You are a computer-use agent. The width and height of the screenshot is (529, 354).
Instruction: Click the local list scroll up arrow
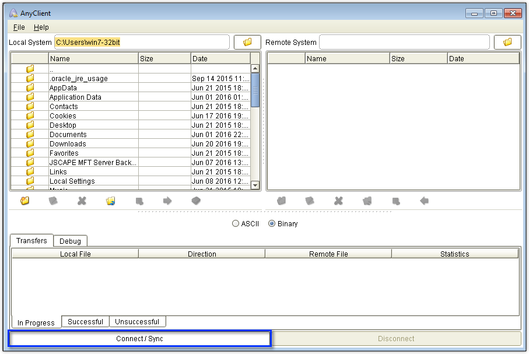pyautogui.click(x=255, y=68)
